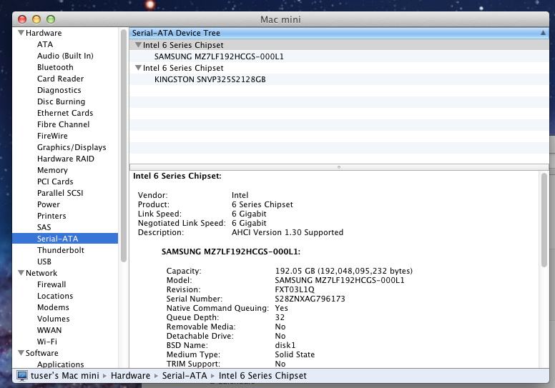The width and height of the screenshot is (555, 388).
Task: Click Serial-ATA Device Tree column header
Action: pyautogui.click(x=339, y=33)
